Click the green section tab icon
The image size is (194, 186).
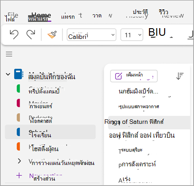(18, 89)
